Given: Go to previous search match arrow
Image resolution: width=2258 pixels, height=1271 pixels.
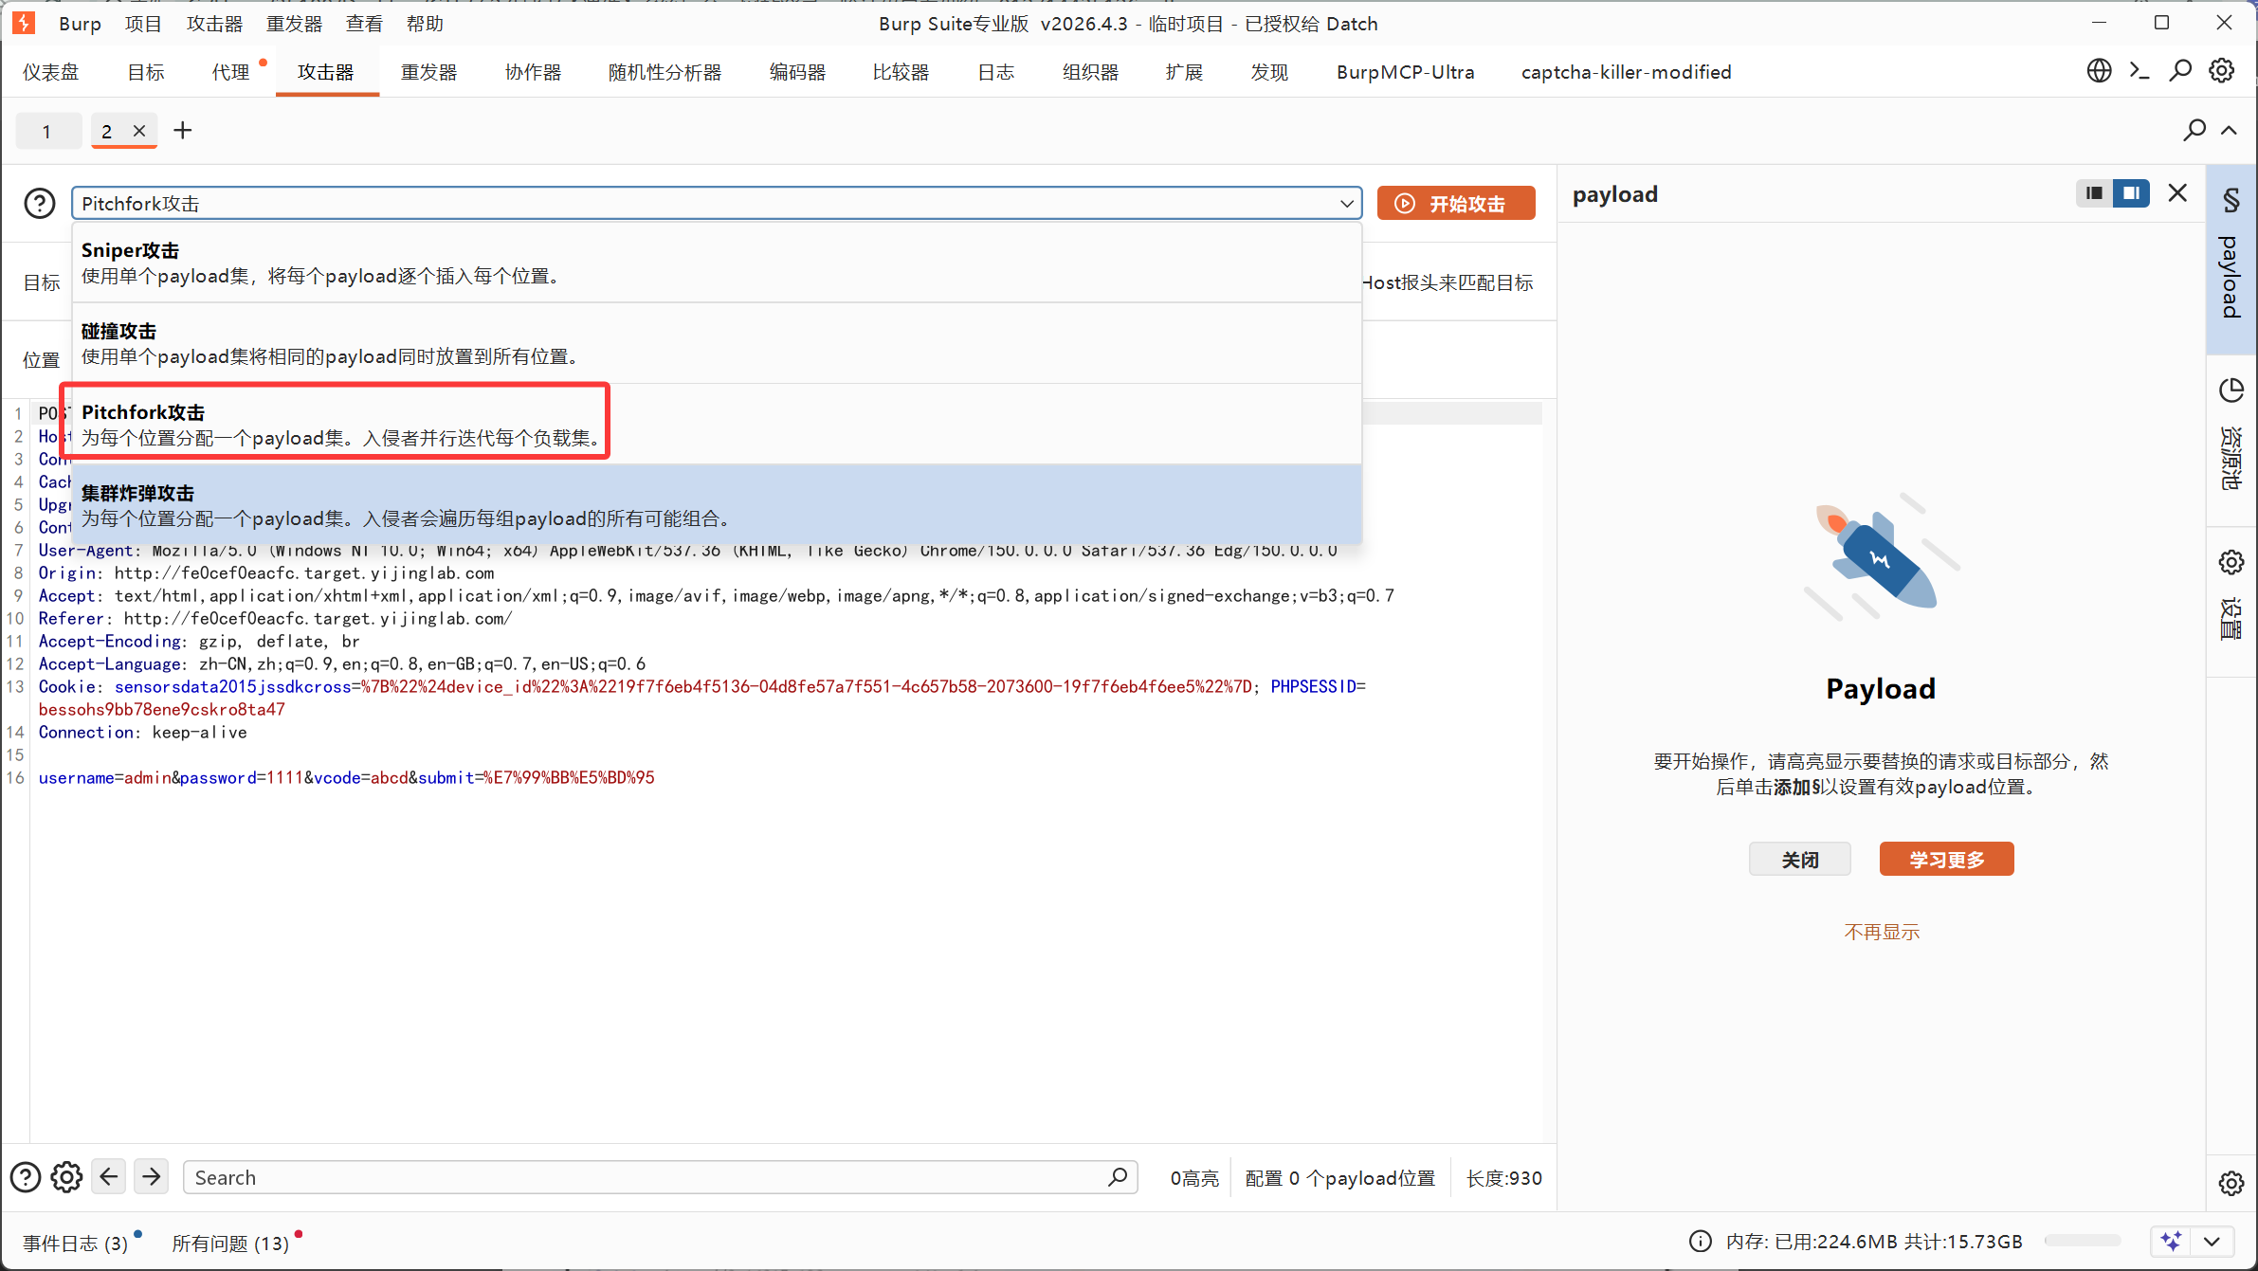Looking at the screenshot, I should [x=109, y=1177].
